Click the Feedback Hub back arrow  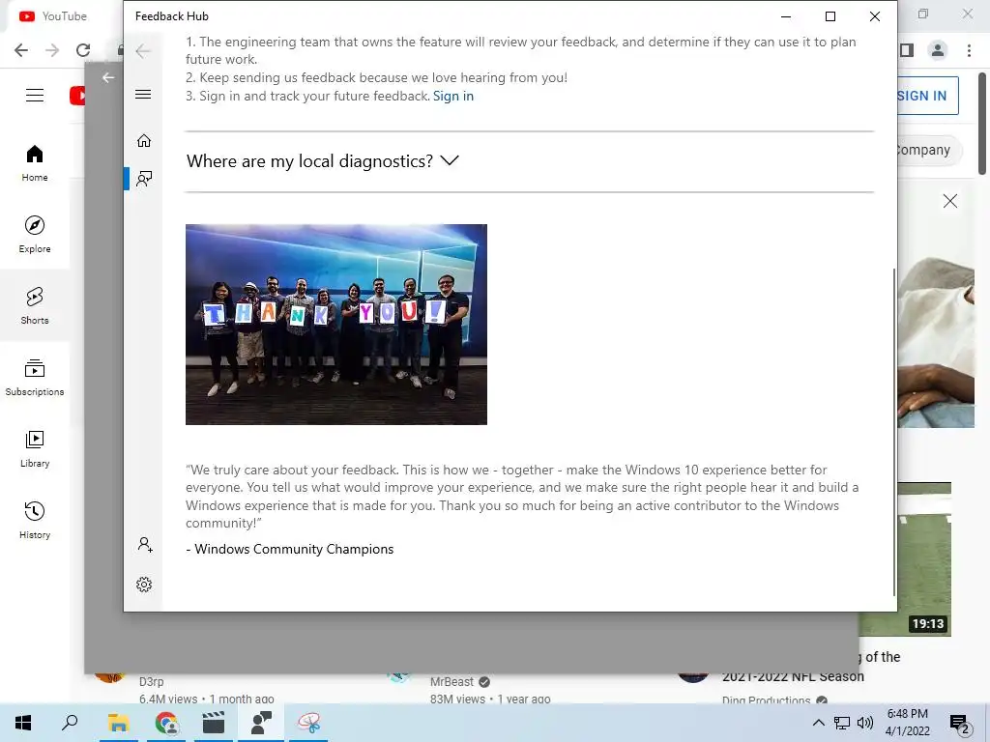(143, 51)
